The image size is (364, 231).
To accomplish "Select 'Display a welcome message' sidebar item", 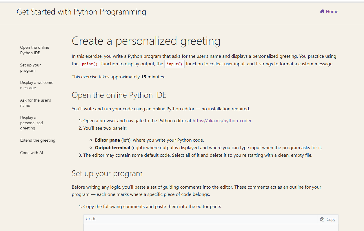I will pyautogui.click(x=37, y=85).
